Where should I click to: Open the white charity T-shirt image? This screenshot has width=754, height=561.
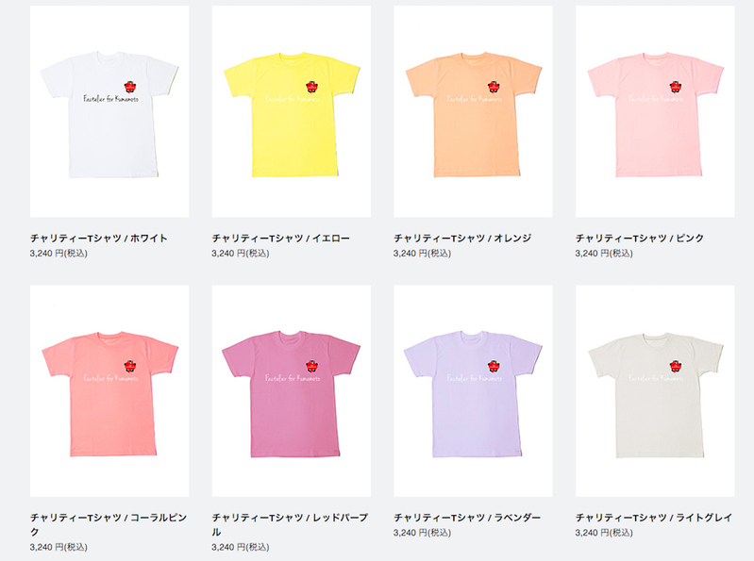[109, 111]
